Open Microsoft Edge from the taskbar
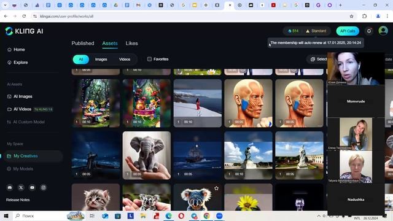393x221 pixels. (x=169, y=215)
